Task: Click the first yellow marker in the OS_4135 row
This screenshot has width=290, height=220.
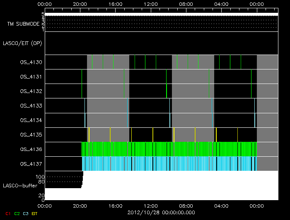Action: pos(89,135)
